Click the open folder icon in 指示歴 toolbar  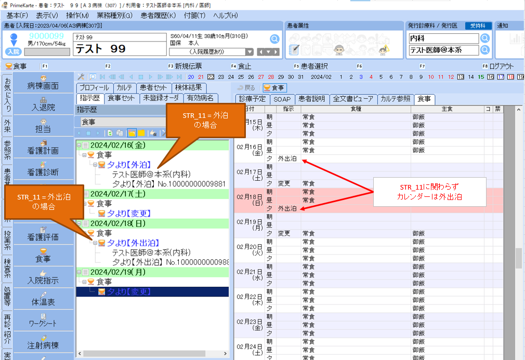(132, 133)
